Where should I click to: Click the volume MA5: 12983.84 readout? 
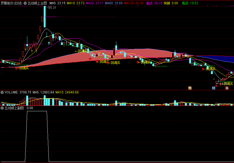coord(43,92)
